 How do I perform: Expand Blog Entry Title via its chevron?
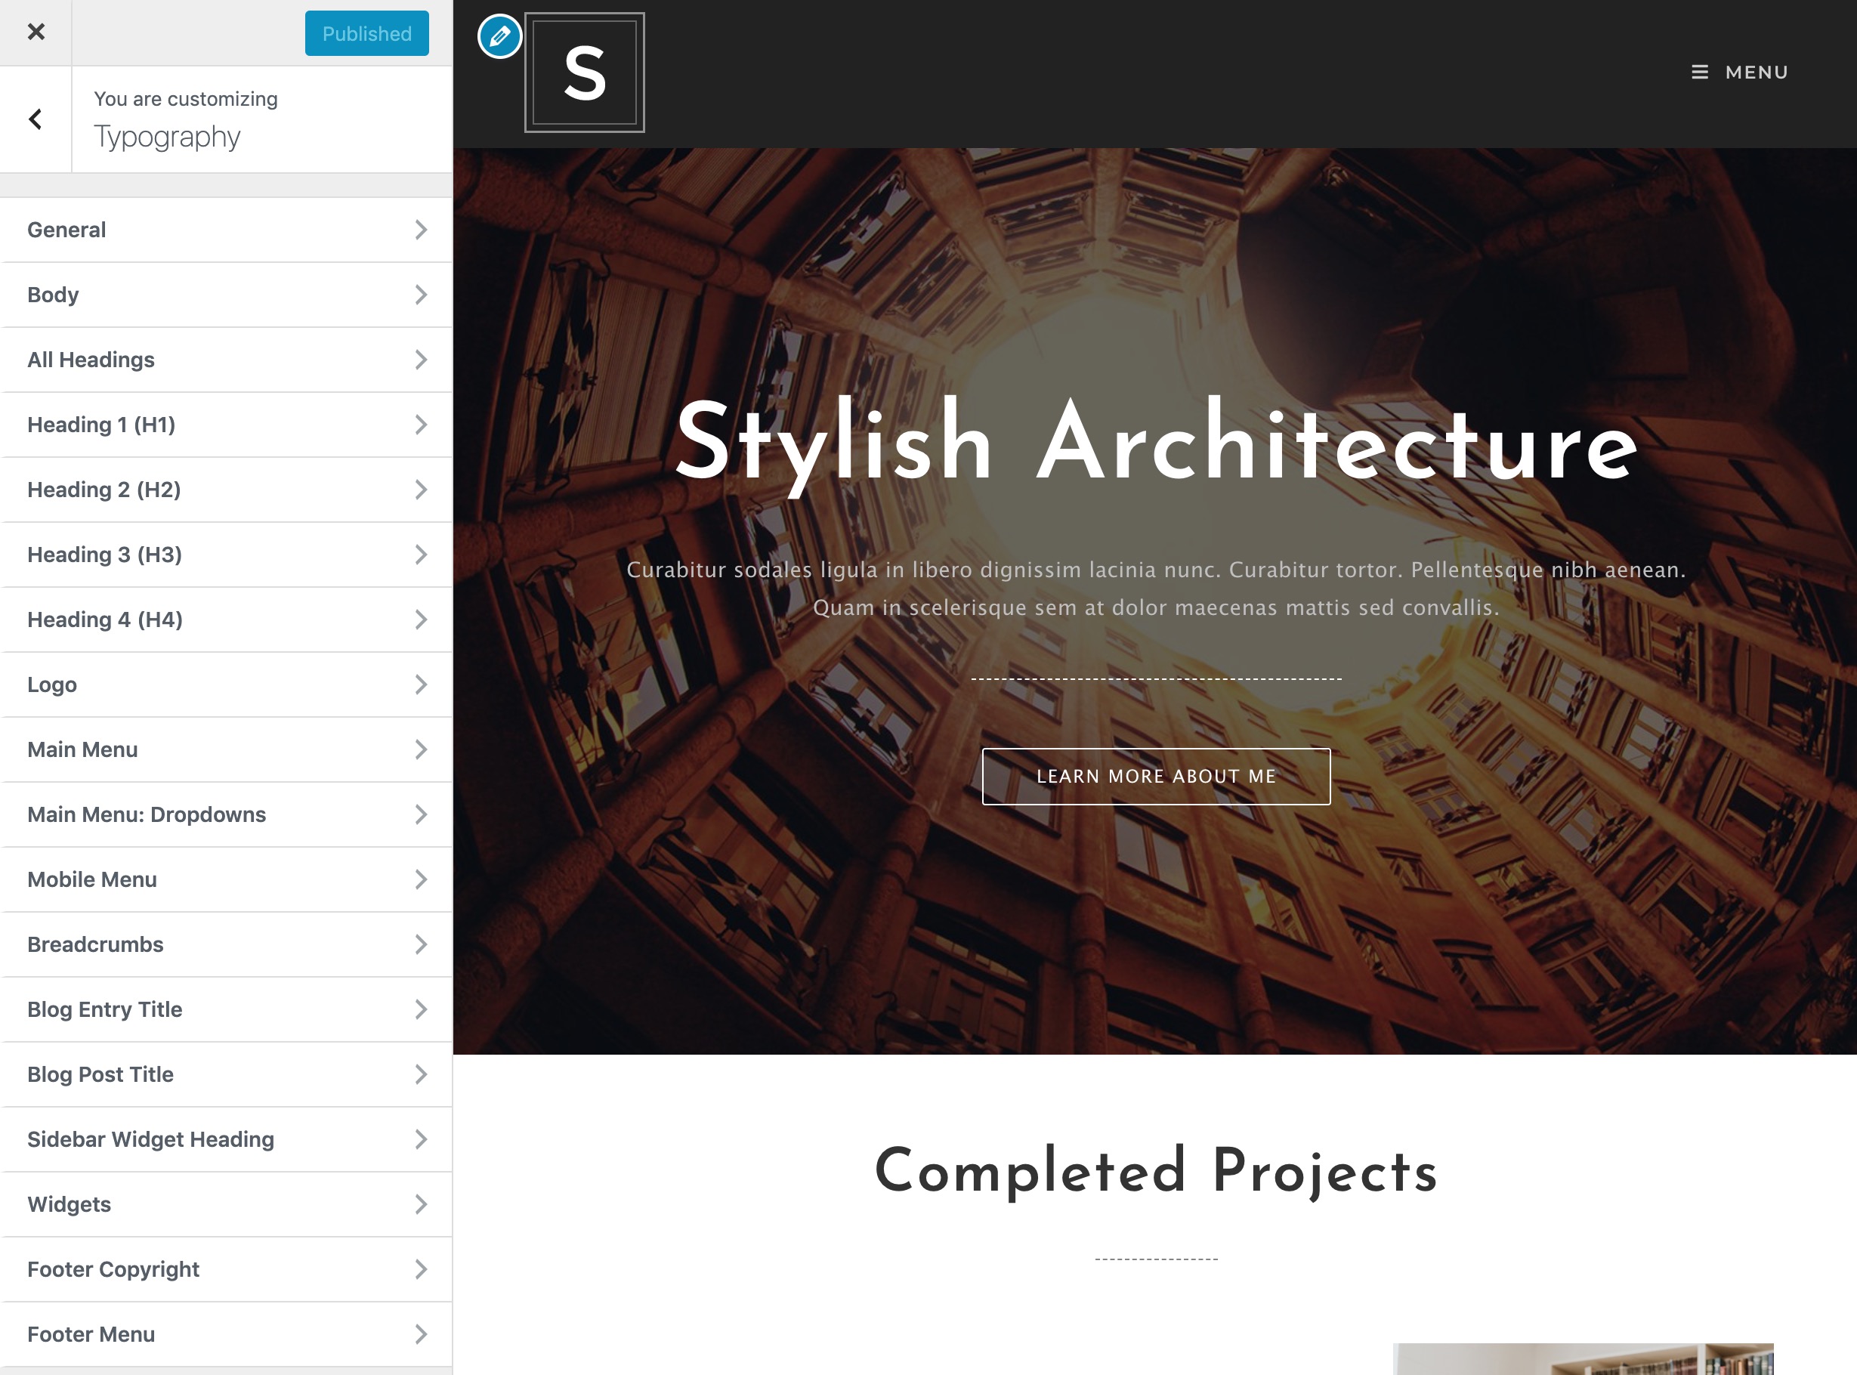(421, 1009)
